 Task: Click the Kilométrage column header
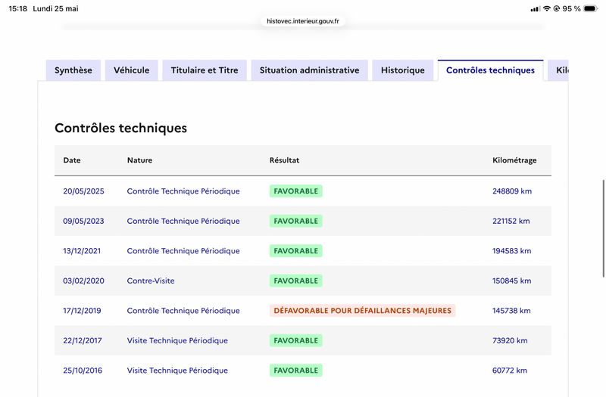[514, 160]
